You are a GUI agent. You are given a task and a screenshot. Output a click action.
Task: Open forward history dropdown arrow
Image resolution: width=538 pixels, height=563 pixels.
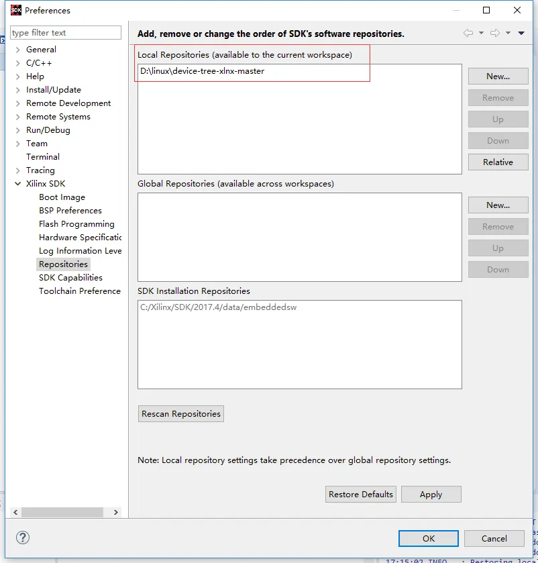pos(508,33)
